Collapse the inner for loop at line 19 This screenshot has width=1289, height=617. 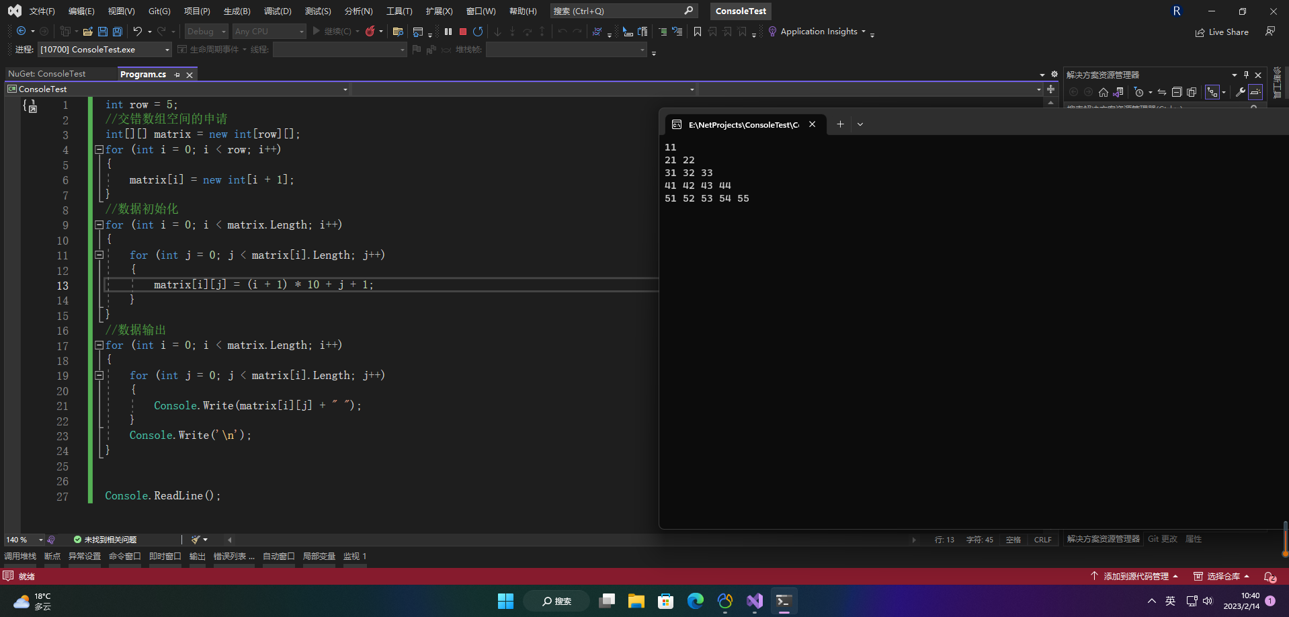99,375
